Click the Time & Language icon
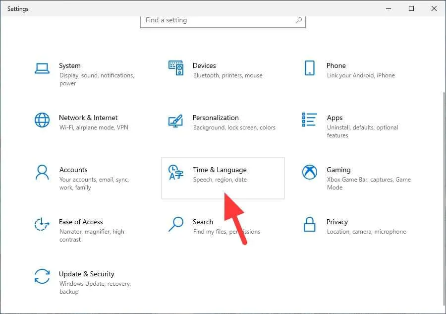 click(x=176, y=172)
